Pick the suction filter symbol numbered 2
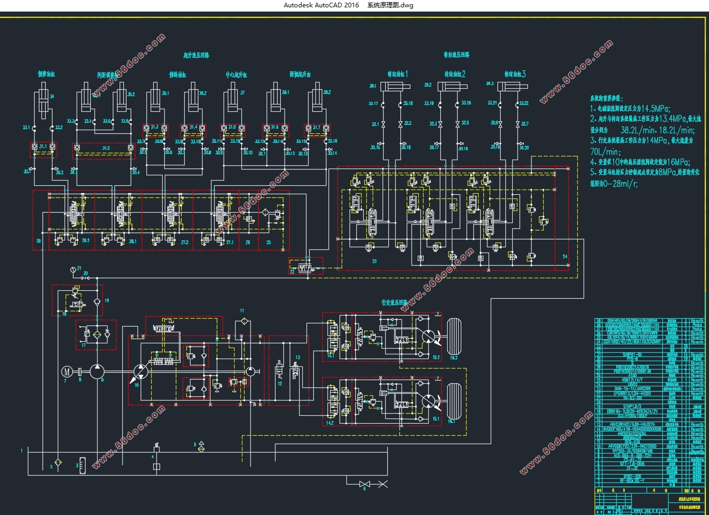 point(58,462)
